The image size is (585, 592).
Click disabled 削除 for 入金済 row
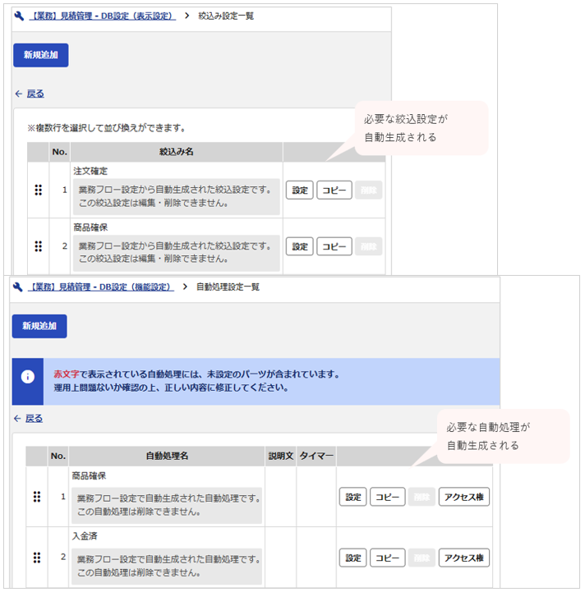click(421, 558)
